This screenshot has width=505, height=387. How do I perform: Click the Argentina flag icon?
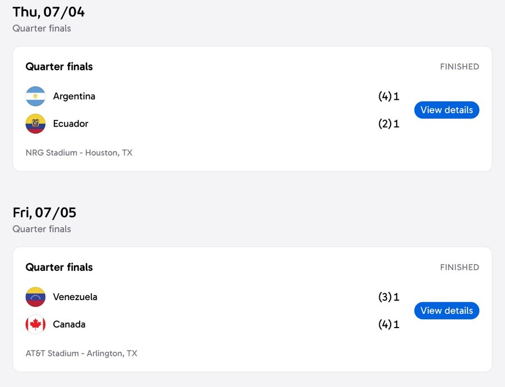pyautogui.click(x=35, y=96)
